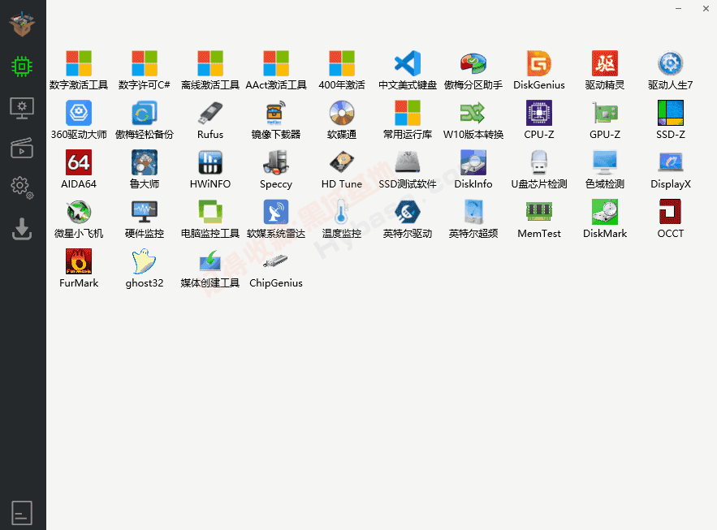Launch AIDA64

point(79,170)
